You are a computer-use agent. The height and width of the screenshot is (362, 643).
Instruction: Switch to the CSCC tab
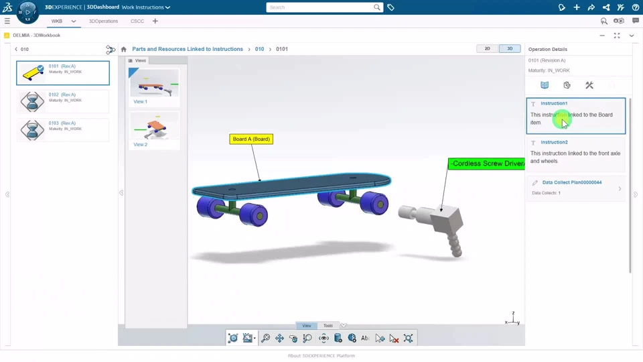point(137,21)
